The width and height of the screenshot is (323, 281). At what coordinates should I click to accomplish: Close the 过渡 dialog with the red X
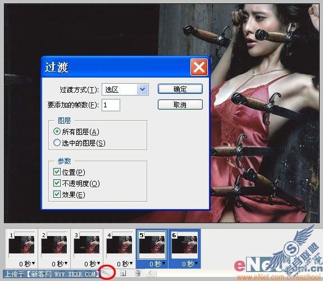click(x=199, y=67)
